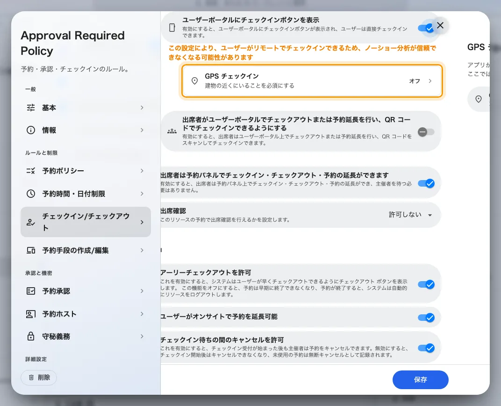
Task: Click the 一般 section header
Action: point(31,89)
